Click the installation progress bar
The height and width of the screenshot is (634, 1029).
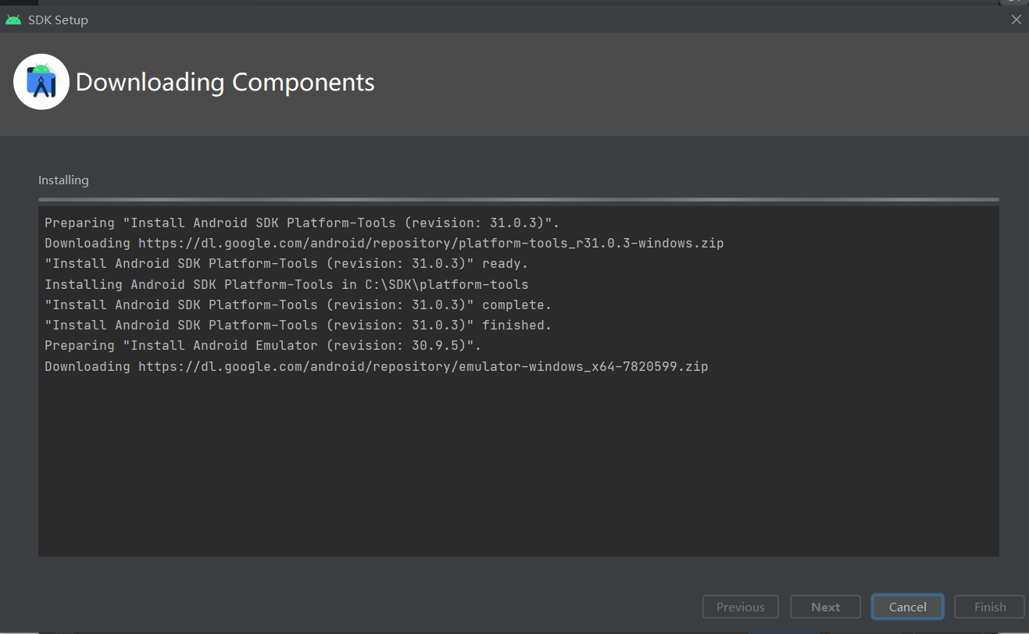click(x=519, y=200)
